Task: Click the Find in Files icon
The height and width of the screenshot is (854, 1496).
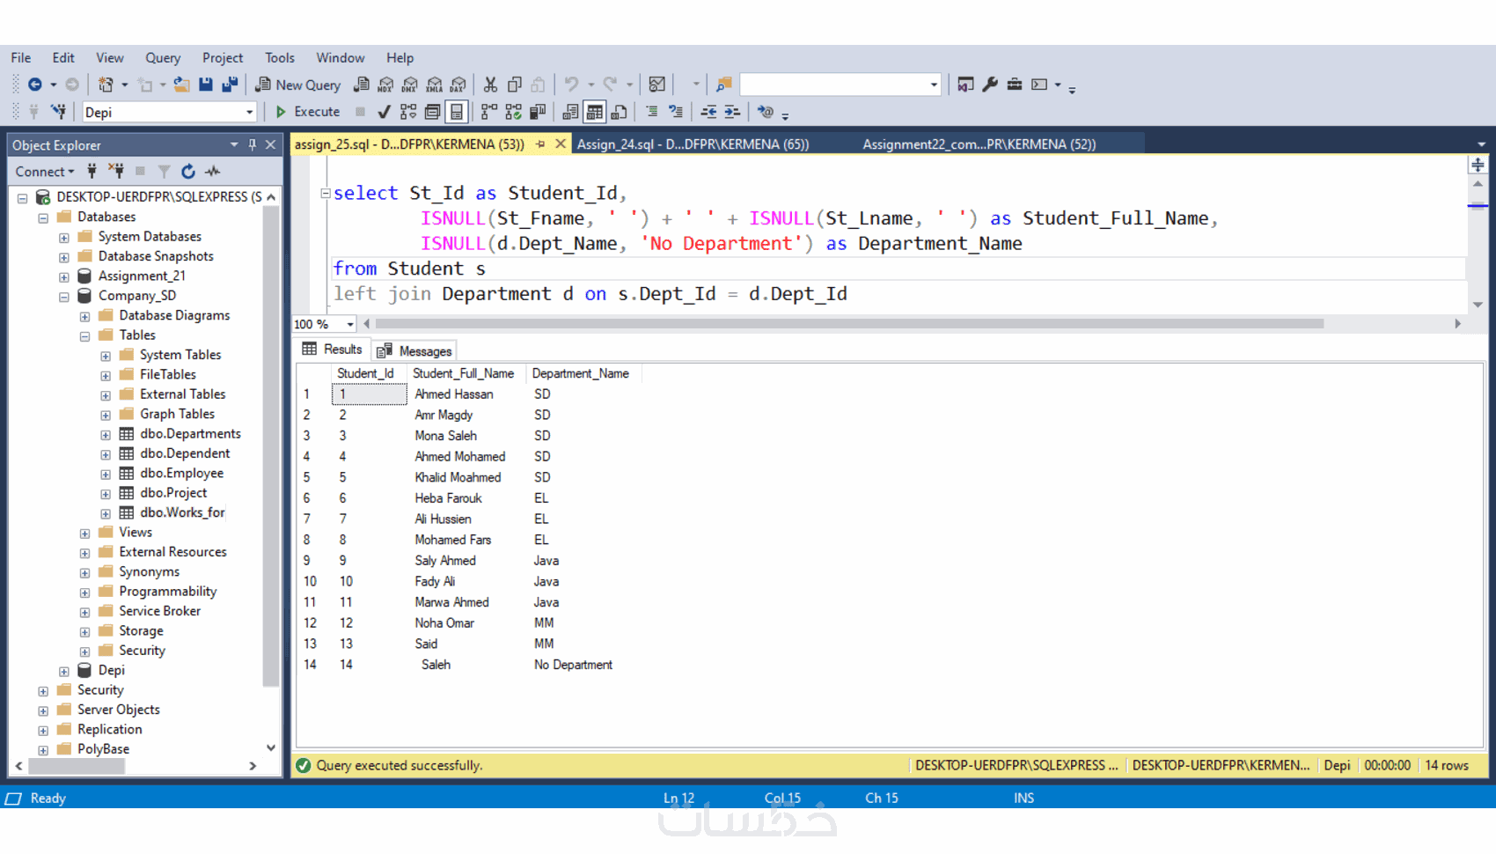Action: click(723, 85)
